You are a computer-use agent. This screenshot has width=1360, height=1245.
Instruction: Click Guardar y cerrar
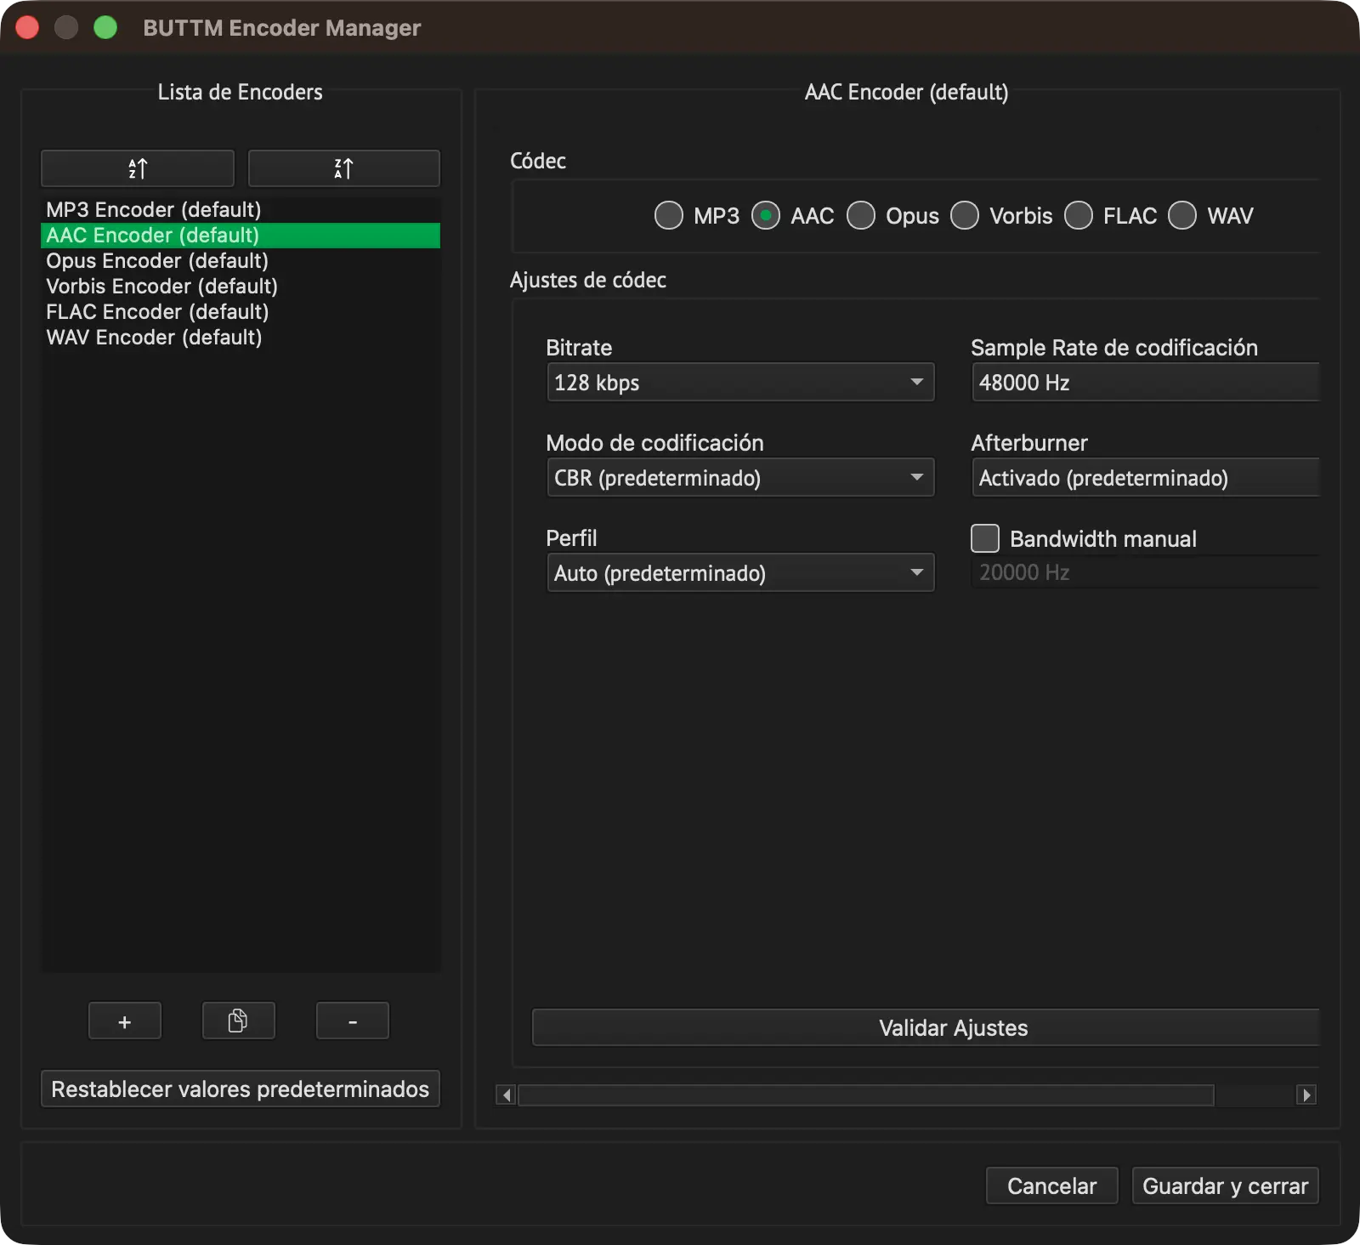(x=1225, y=1185)
